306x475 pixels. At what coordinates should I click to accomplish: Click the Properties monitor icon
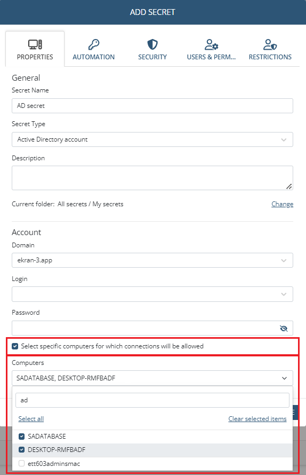point(35,44)
